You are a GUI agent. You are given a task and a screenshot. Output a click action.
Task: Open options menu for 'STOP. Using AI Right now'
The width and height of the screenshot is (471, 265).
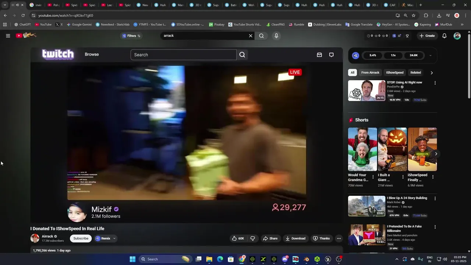pyautogui.click(x=435, y=83)
